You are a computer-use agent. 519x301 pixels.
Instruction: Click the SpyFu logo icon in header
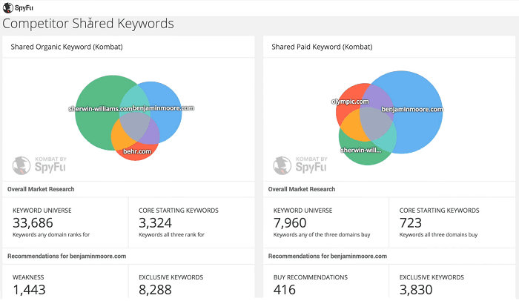coord(7,7)
